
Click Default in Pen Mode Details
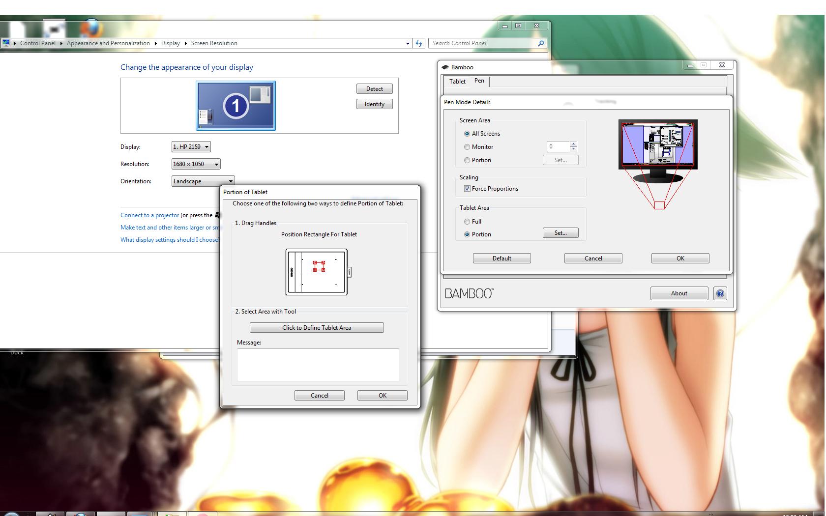point(502,258)
